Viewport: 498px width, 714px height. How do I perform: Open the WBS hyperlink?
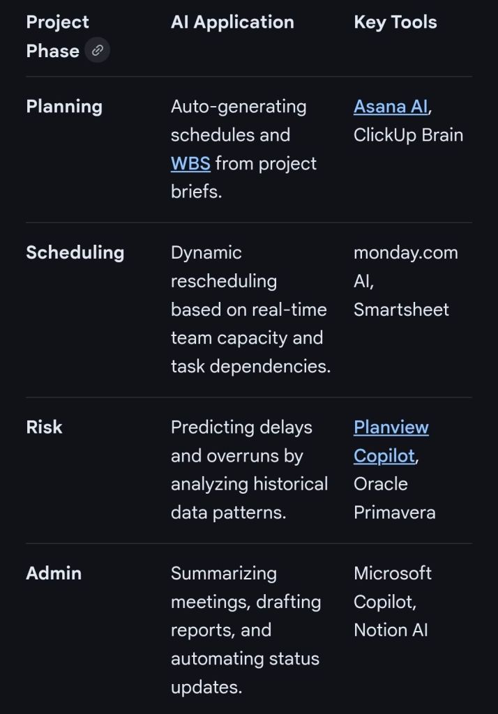pos(190,164)
